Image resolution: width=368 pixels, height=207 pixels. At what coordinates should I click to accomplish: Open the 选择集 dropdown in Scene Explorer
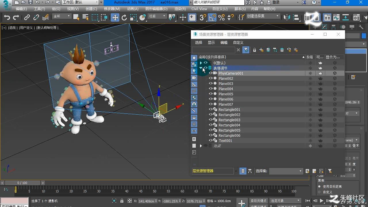coord(286,171)
